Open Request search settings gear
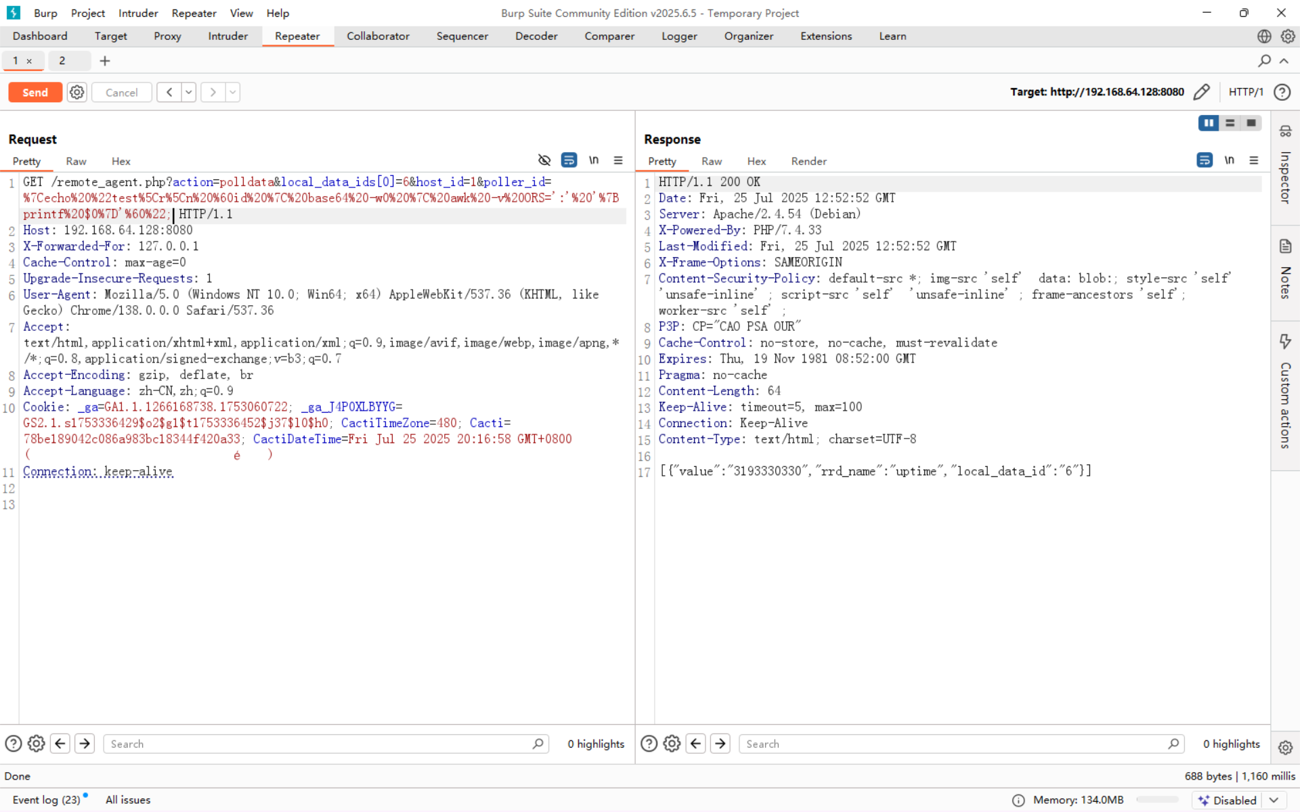 (x=37, y=744)
